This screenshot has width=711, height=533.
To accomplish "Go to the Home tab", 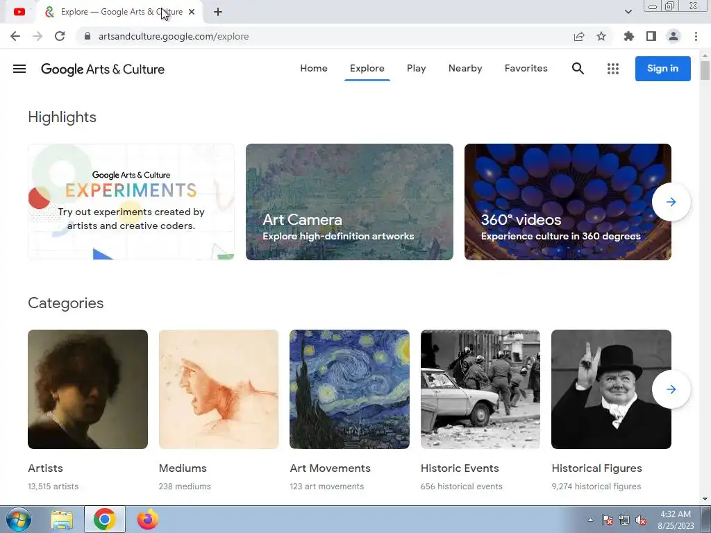I will (x=314, y=69).
